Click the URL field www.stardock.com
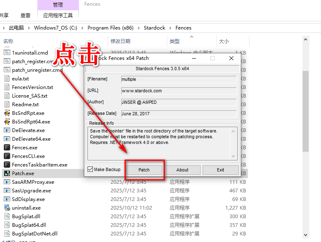Image resolution: width=321 pixels, height=242 pixels. 179,91
